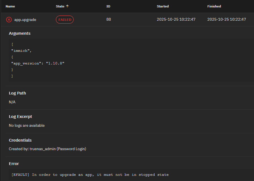Click the Log Path N/A value

click(x=12, y=102)
